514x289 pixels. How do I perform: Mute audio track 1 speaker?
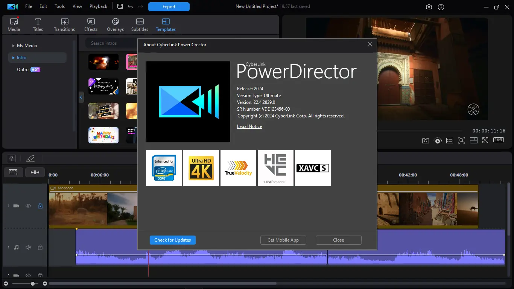pyautogui.click(x=28, y=247)
